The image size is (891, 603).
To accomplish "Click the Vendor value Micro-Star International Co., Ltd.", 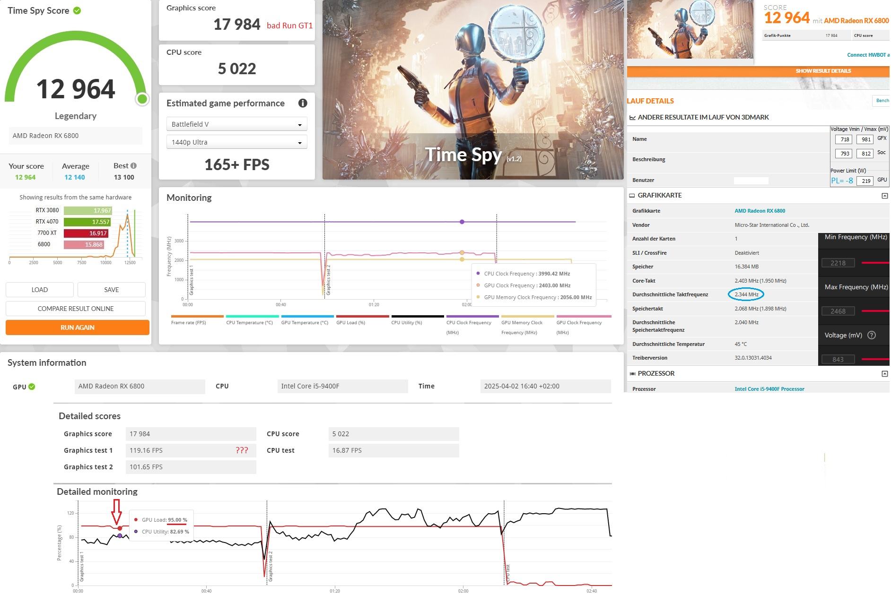I will point(772,225).
